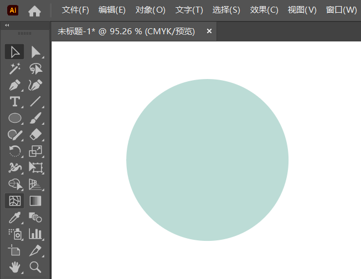The width and height of the screenshot is (361, 279).
Task: Pick the Eyedropper tool
Action: (14, 218)
